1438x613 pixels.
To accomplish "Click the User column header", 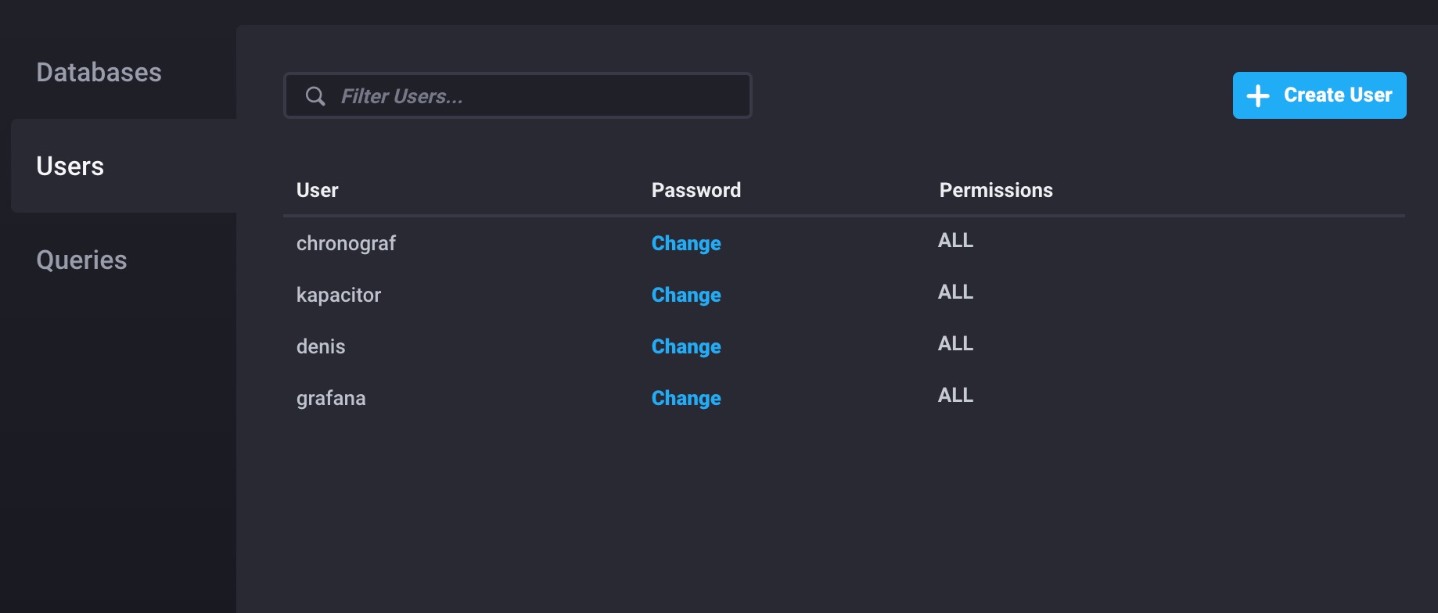I will pyautogui.click(x=317, y=190).
